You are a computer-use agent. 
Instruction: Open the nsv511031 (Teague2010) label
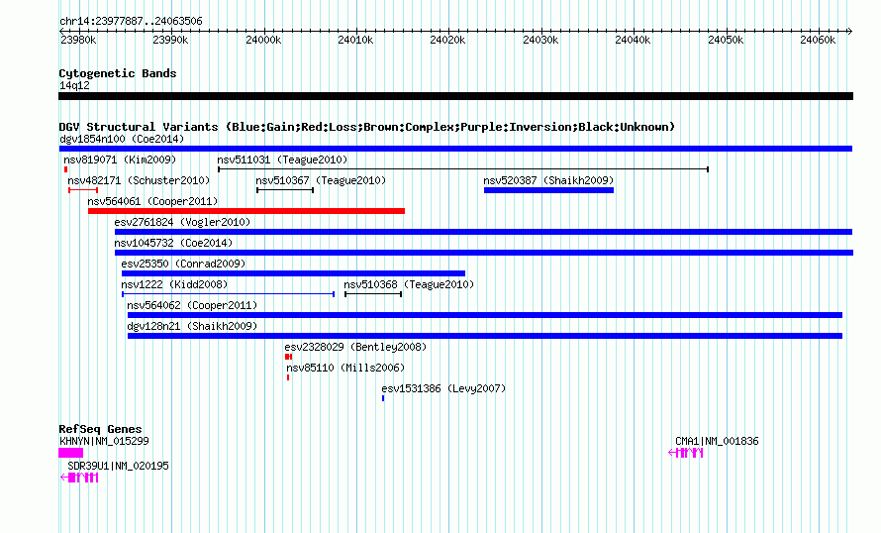283,160
